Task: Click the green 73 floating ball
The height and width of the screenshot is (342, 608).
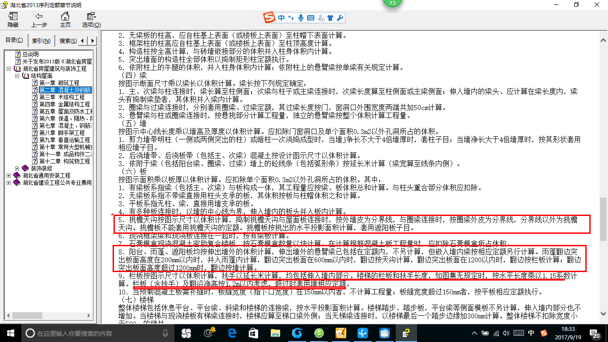Action: tap(392, 4)
